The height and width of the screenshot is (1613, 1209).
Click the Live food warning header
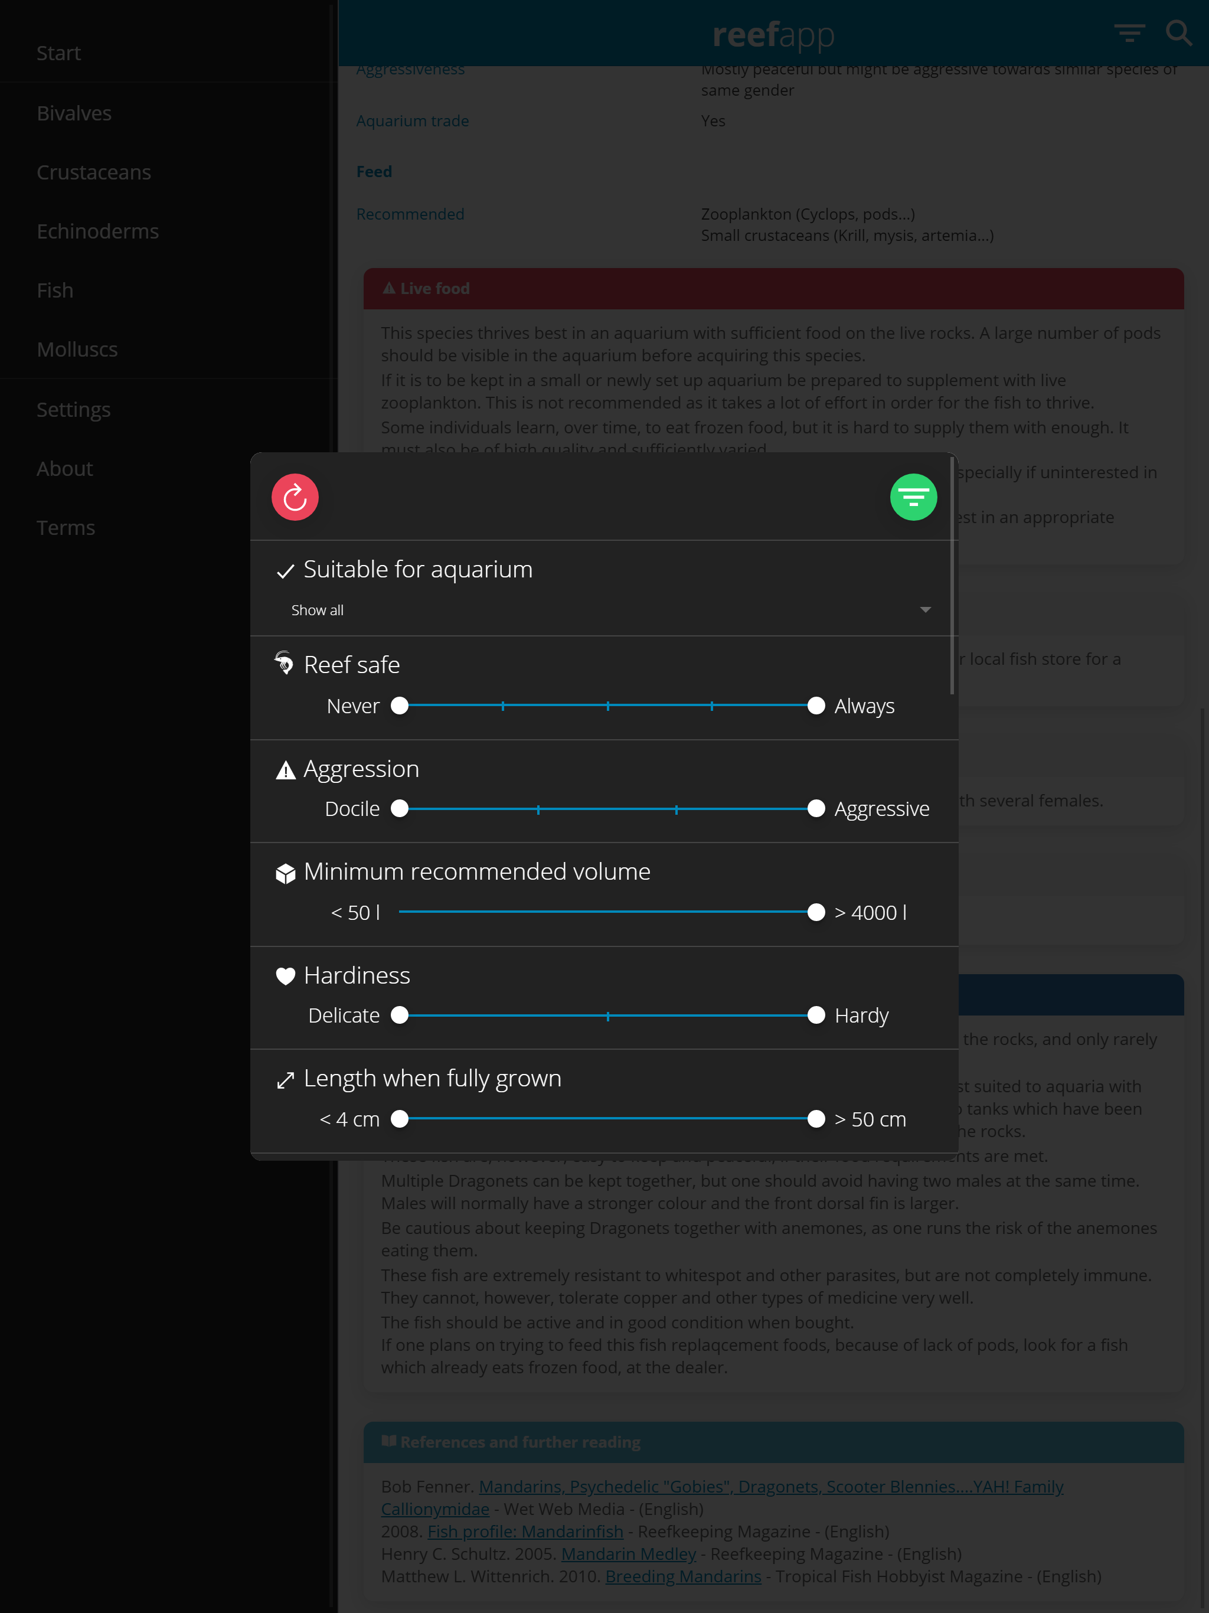click(x=773, y=289)
